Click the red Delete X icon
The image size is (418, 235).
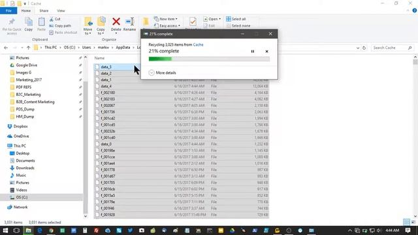click(116, 22)
